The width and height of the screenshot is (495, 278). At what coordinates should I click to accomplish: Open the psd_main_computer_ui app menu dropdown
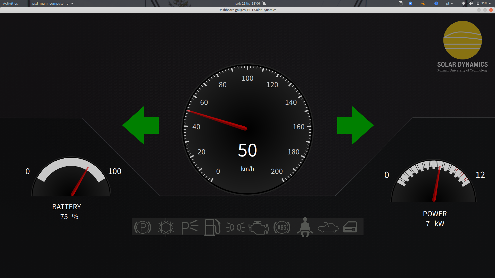(53, 3)
